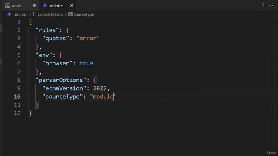
Task: Click the "rules" key text
Action: [47, 30]
